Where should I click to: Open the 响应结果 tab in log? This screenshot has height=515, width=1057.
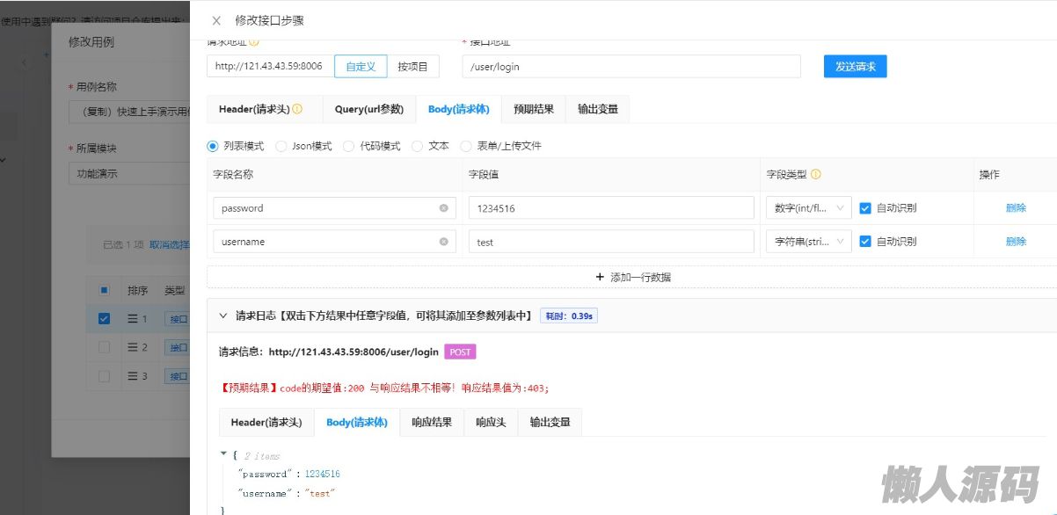pyautogui.click(x=431, y=422)
